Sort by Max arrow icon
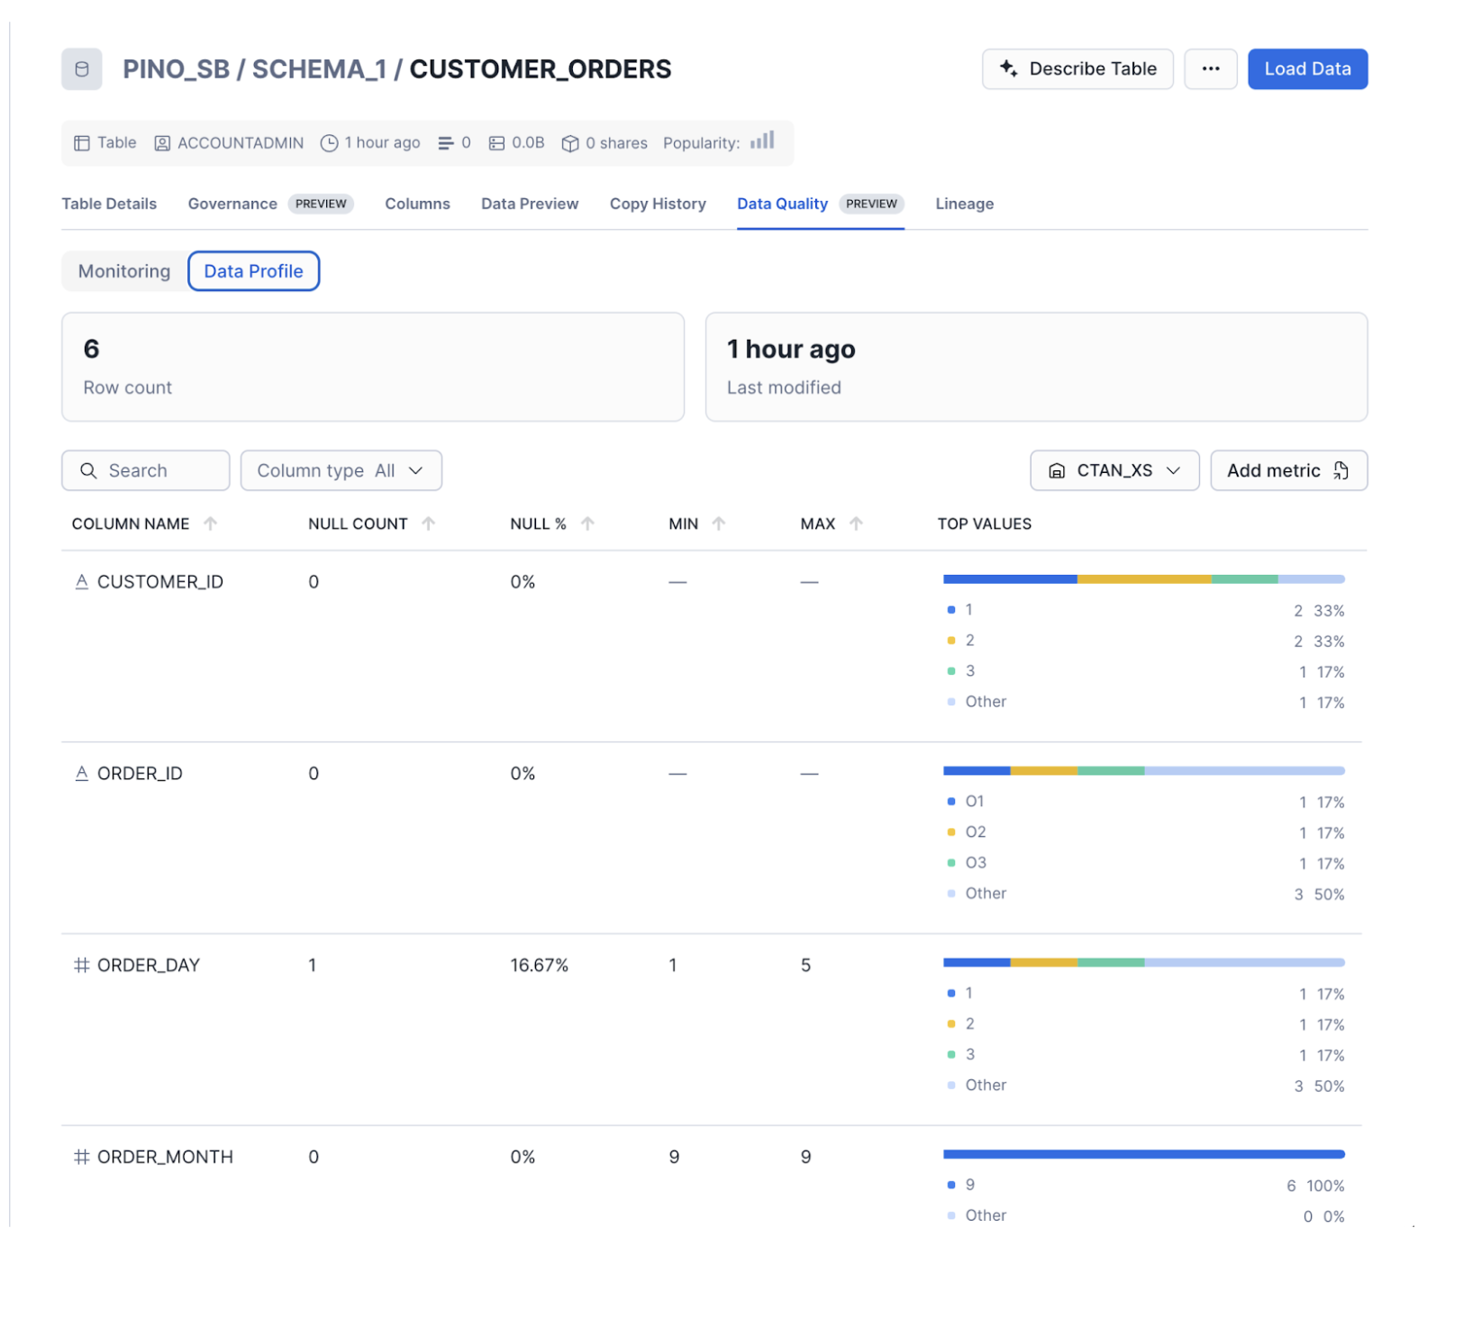This screenshot has width=1463, height=1328. pyautogui.click(x=856, y=523)
